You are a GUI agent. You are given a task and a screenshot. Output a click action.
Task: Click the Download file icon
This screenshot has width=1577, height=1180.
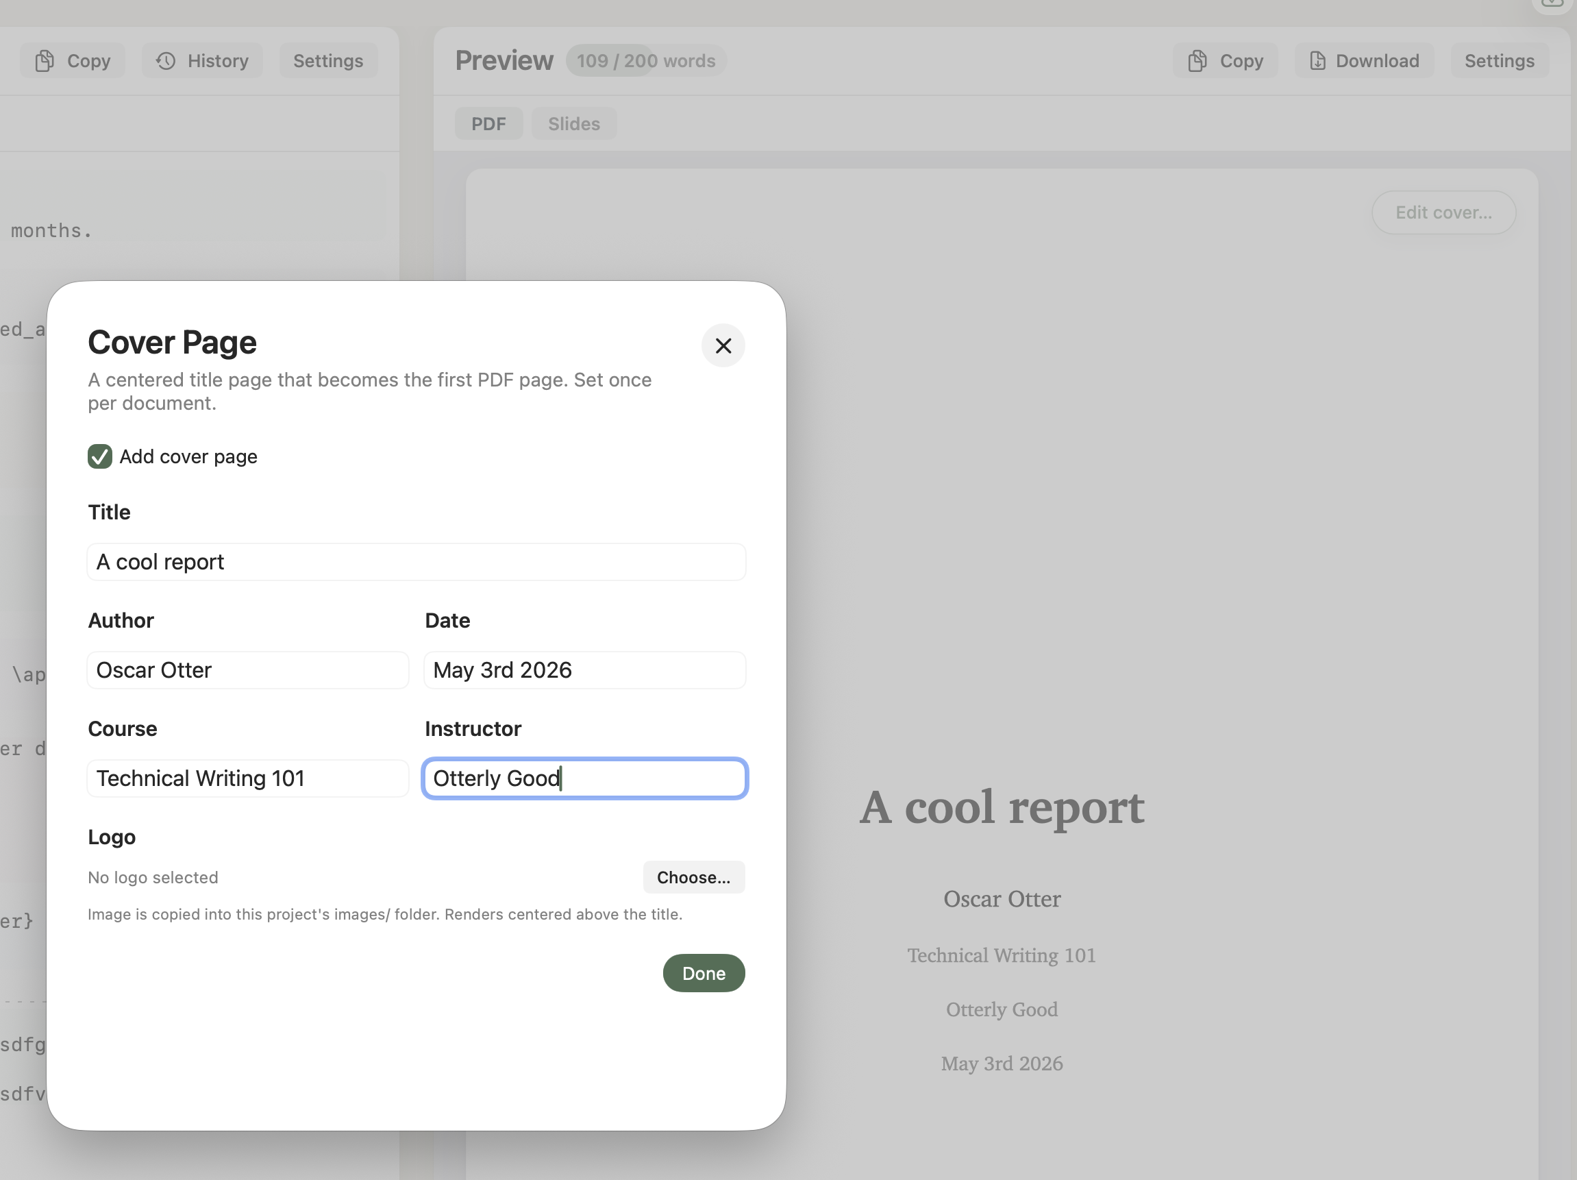[x=1317, y=61]
